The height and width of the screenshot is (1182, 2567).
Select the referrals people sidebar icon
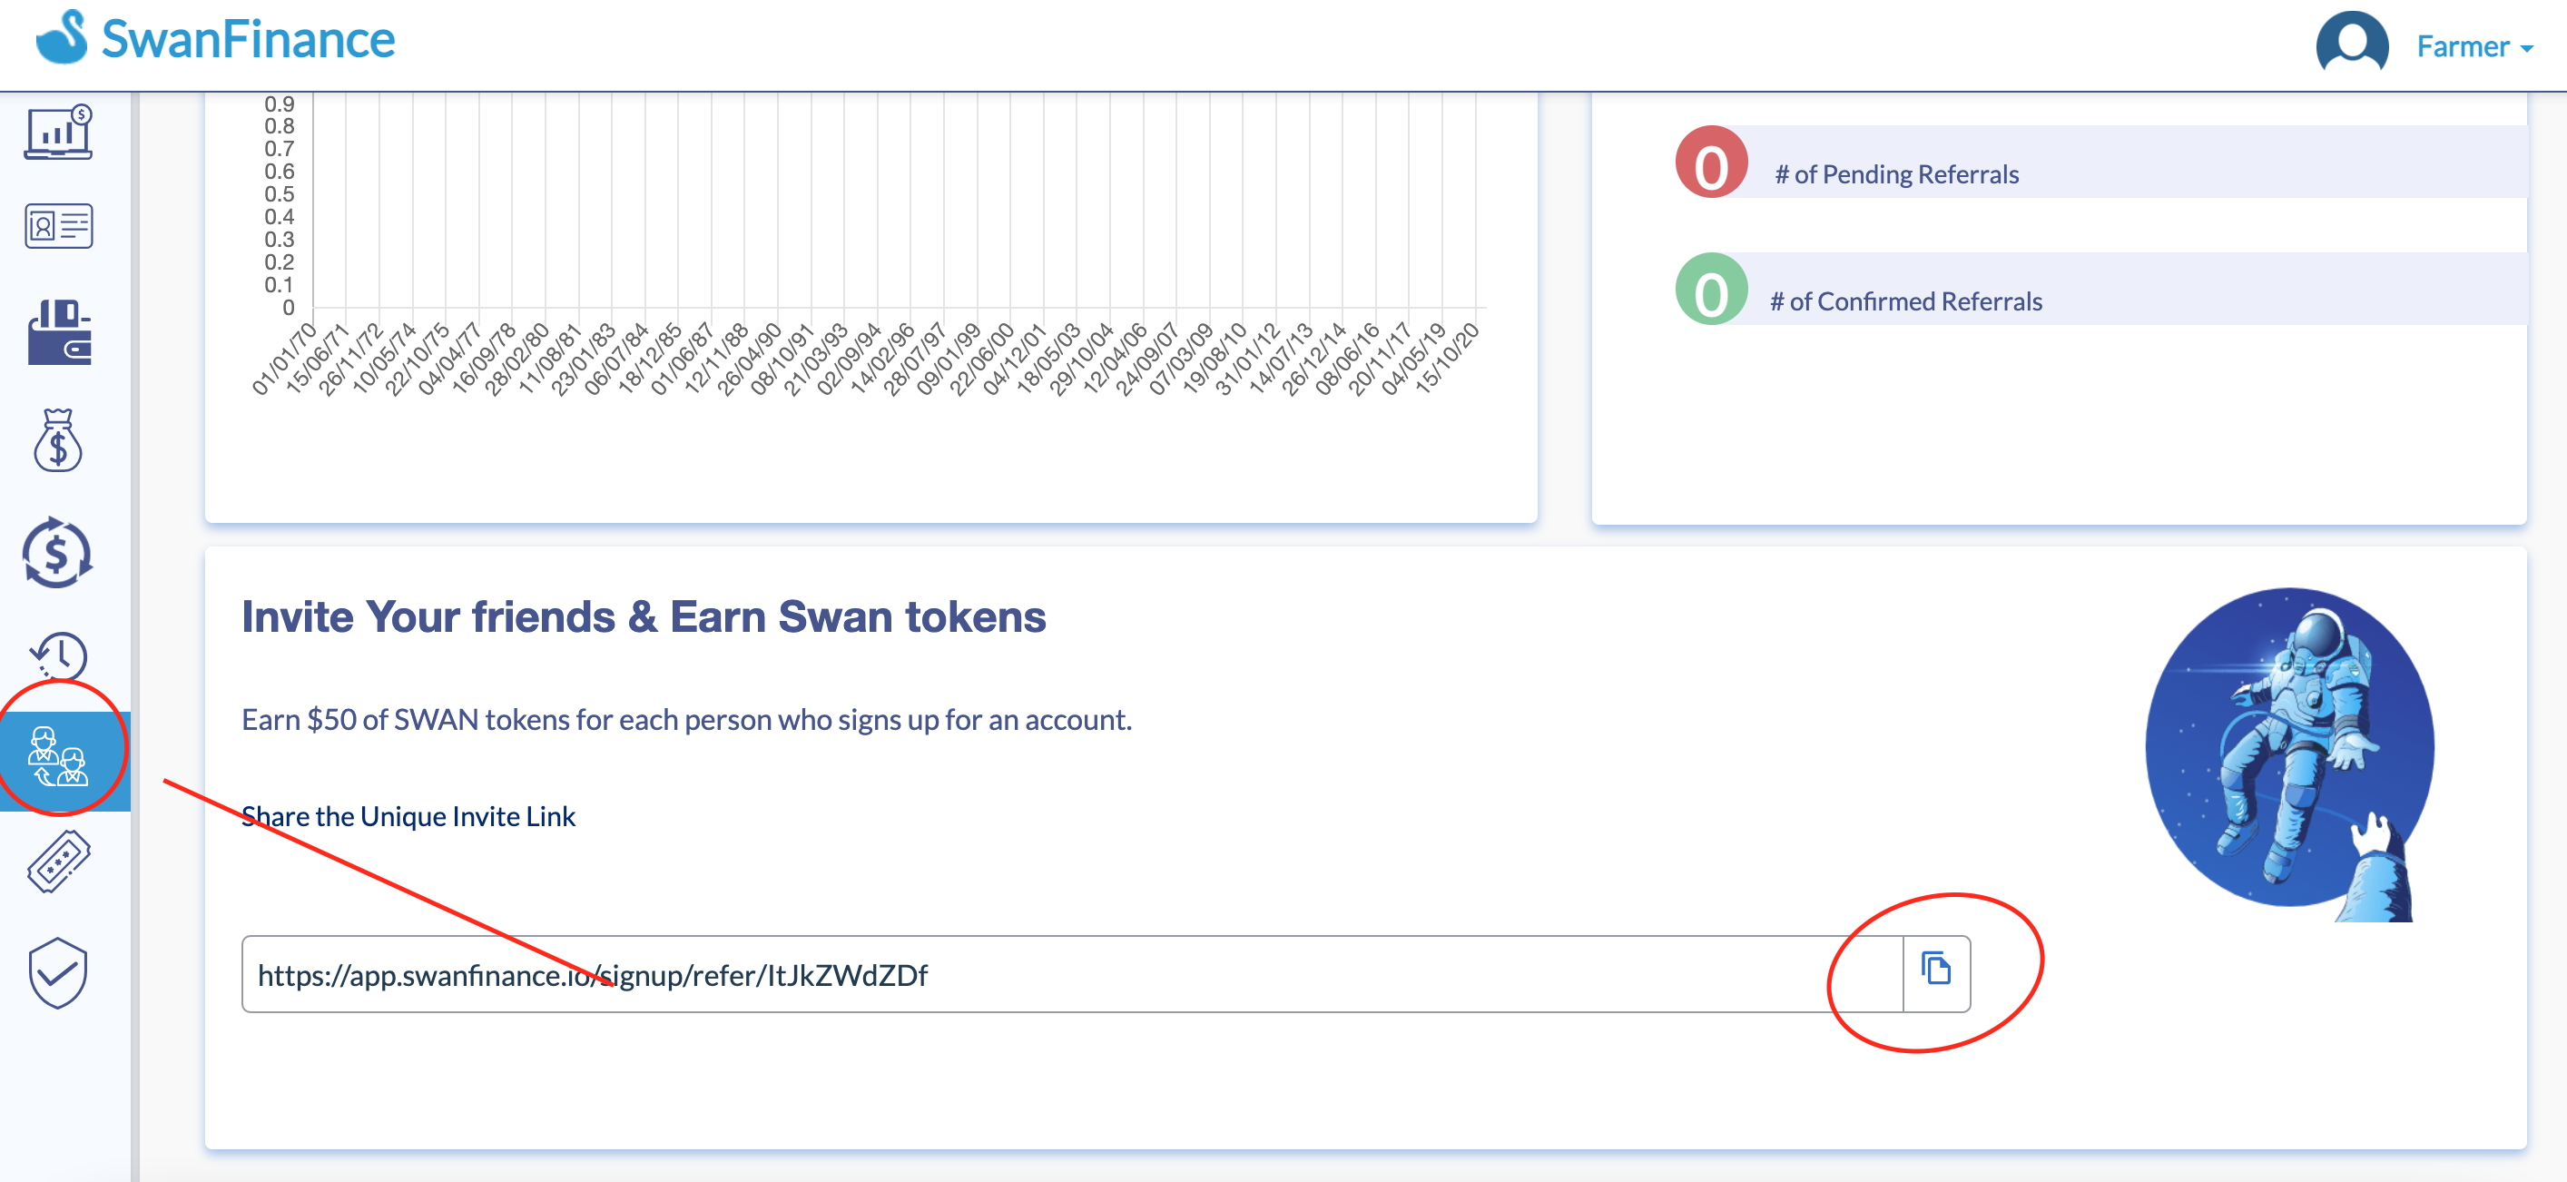(x=60, y=757)
